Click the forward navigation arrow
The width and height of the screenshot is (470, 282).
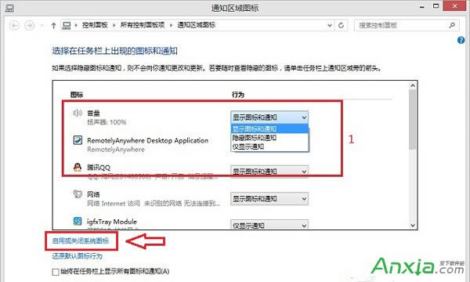[x=29, y=26]
